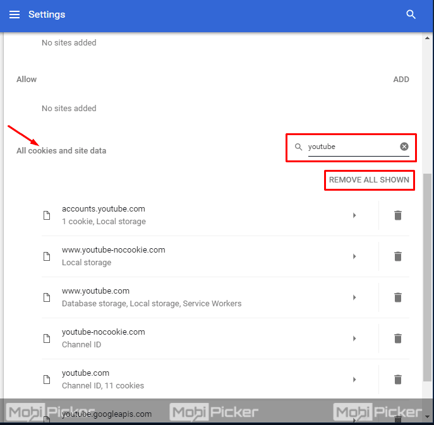Viewport: 434px width, 425px height.
Task: Select accounts.youtube.com site name
Action: (103, 209)
